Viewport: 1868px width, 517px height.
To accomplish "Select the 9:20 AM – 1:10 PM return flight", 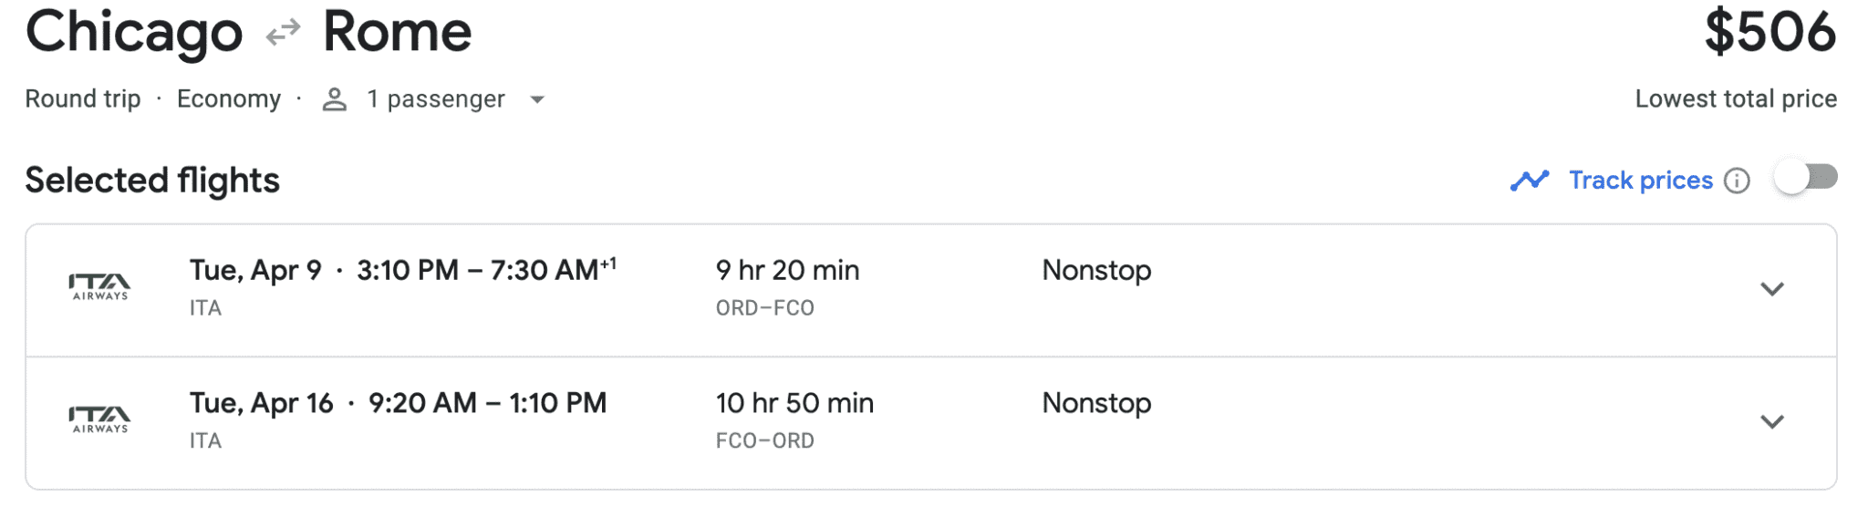I will (x=487, y=403).
